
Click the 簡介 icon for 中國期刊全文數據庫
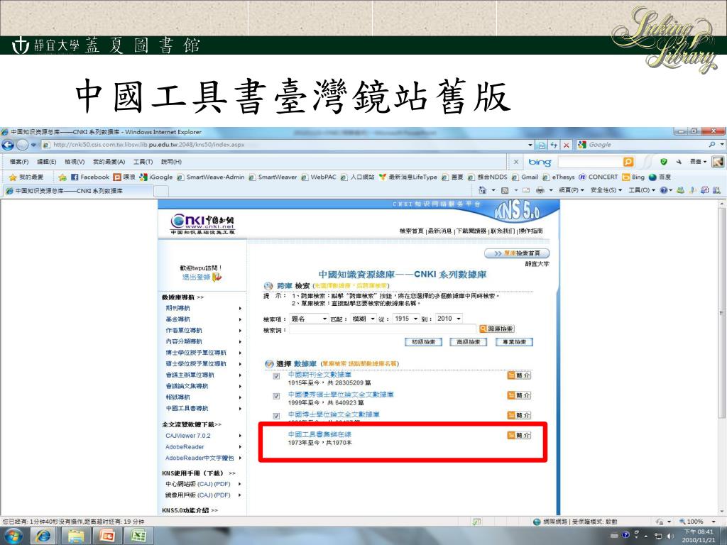pos(519,375)
